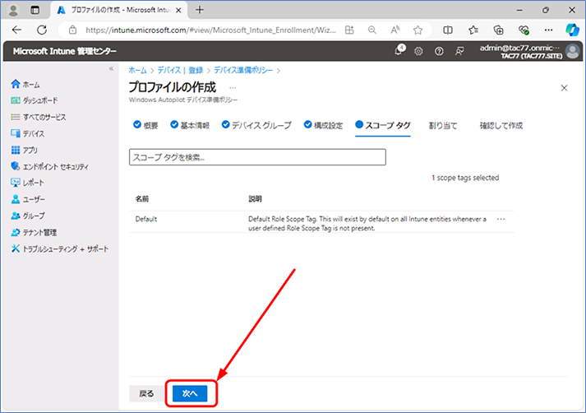
Task: Open ダッシュボード in the sidebar
Action: coord(35,100)
